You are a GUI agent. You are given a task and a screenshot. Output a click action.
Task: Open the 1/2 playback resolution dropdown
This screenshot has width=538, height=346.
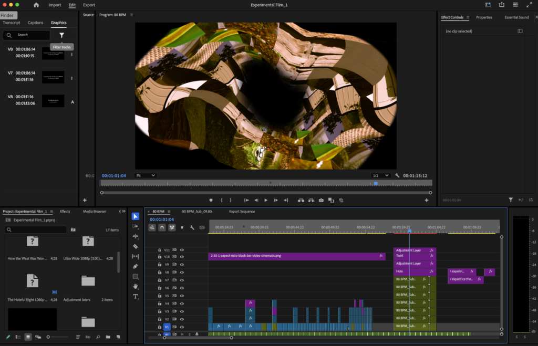tap(380, 175)
